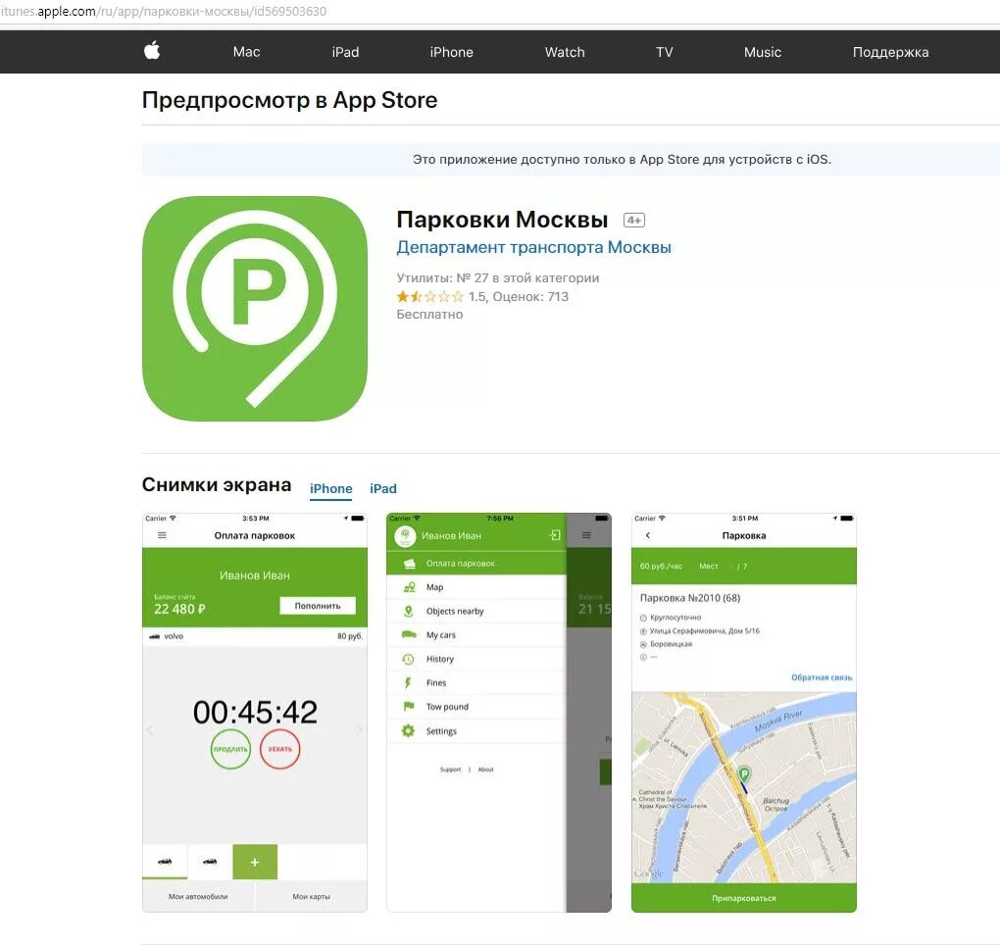
Task: Open the Парковка map screenshot thumbnail
Action: tap(743, 713)
